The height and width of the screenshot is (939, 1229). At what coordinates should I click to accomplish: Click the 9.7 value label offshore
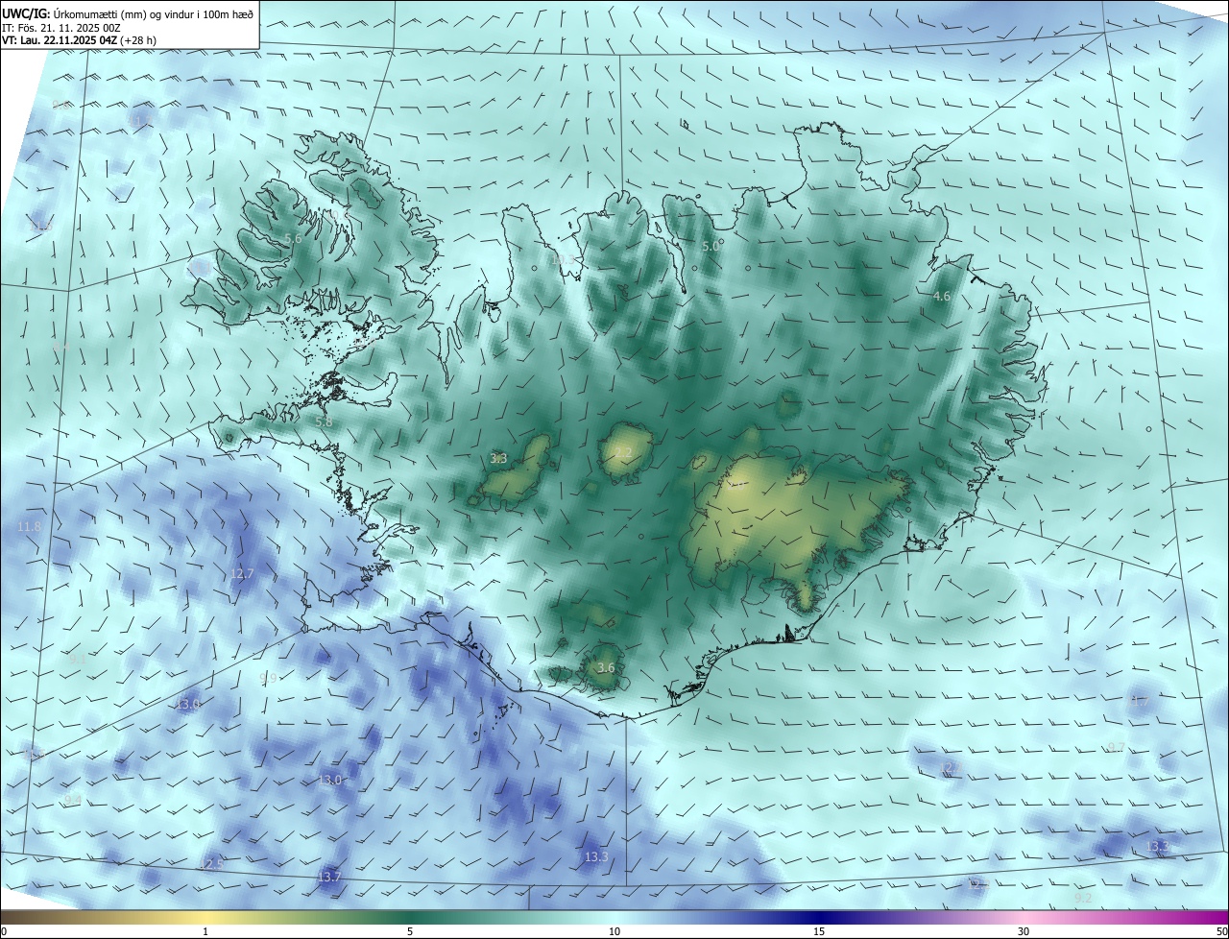[1116, 748]
